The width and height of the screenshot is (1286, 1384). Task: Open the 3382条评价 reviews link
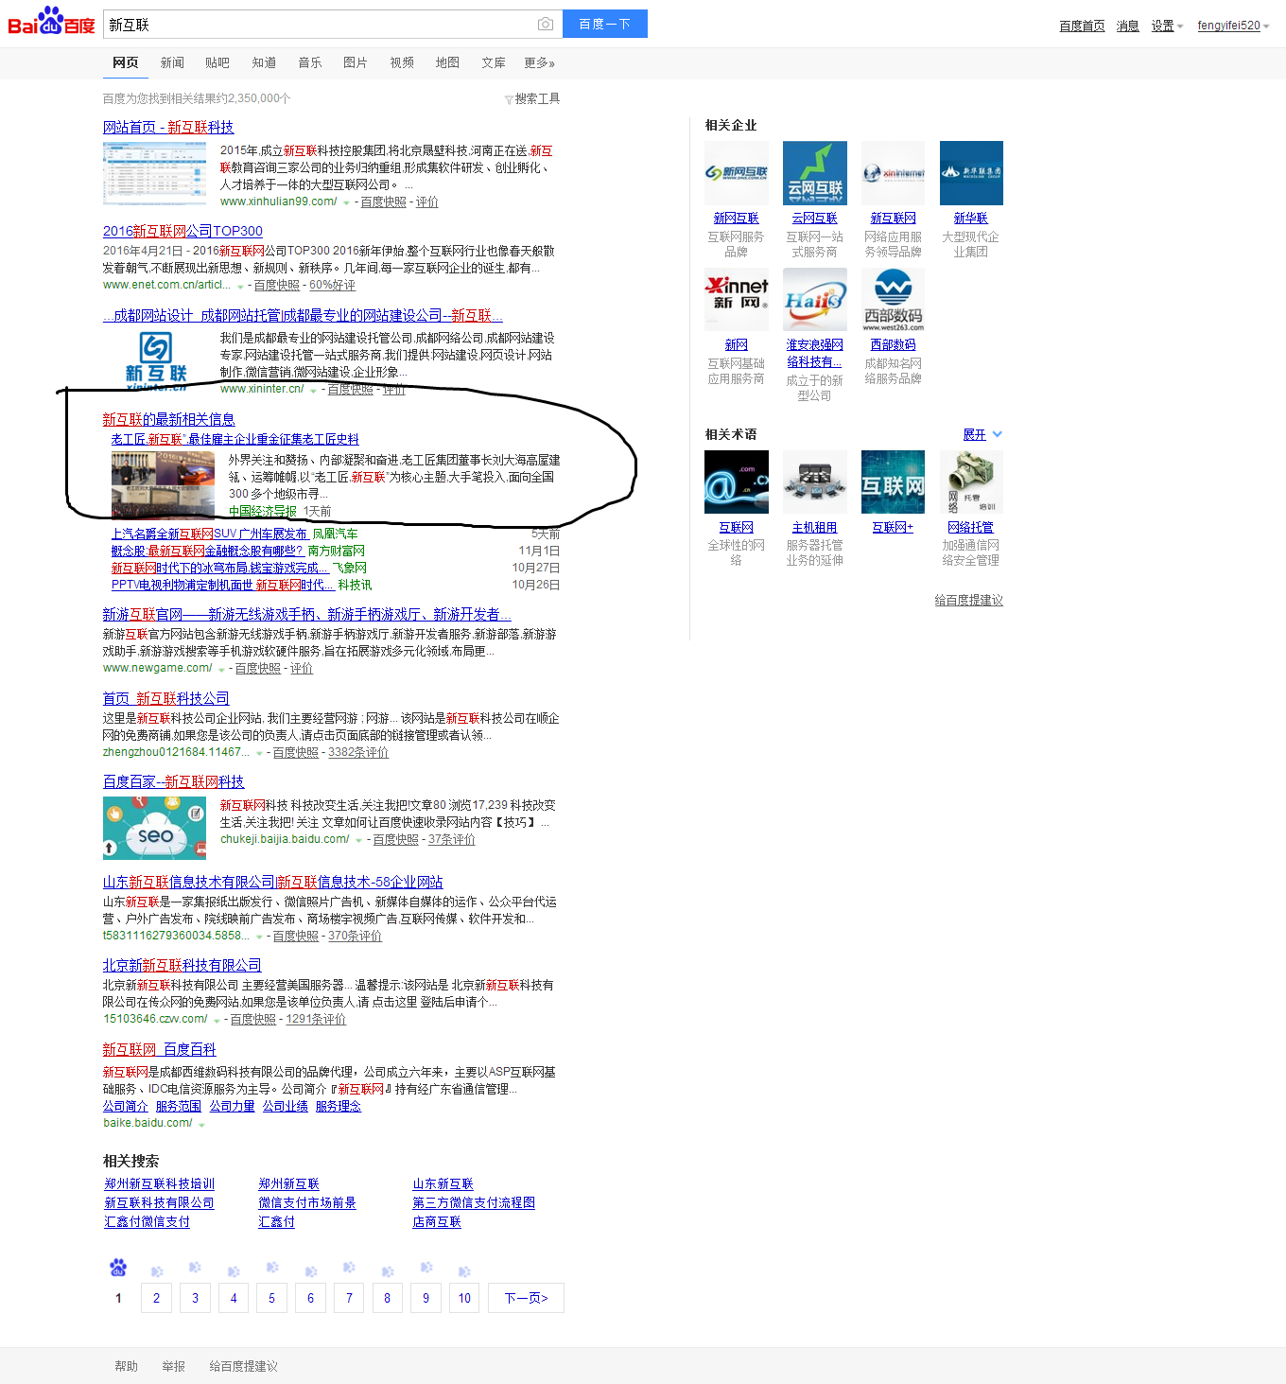(358, 753)
